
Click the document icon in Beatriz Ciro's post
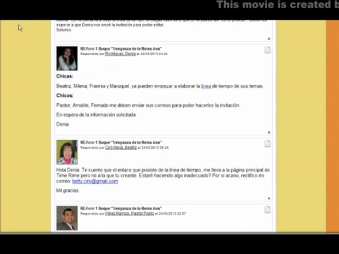[267, 144]
